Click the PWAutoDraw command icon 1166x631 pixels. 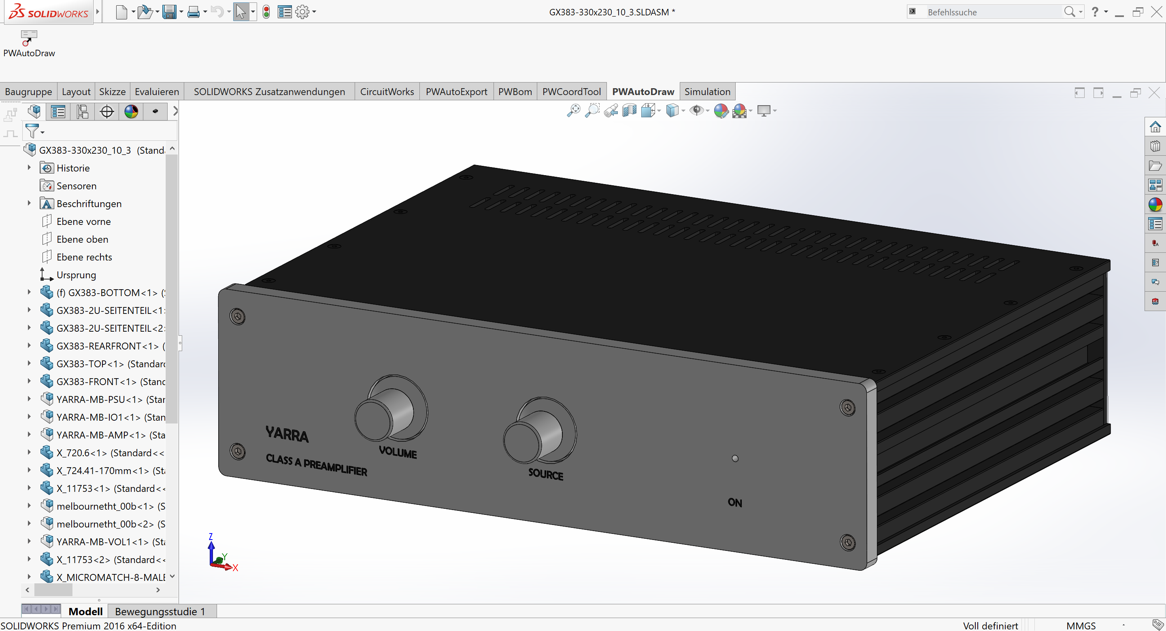pyautogui.click(x=29, y=38)
